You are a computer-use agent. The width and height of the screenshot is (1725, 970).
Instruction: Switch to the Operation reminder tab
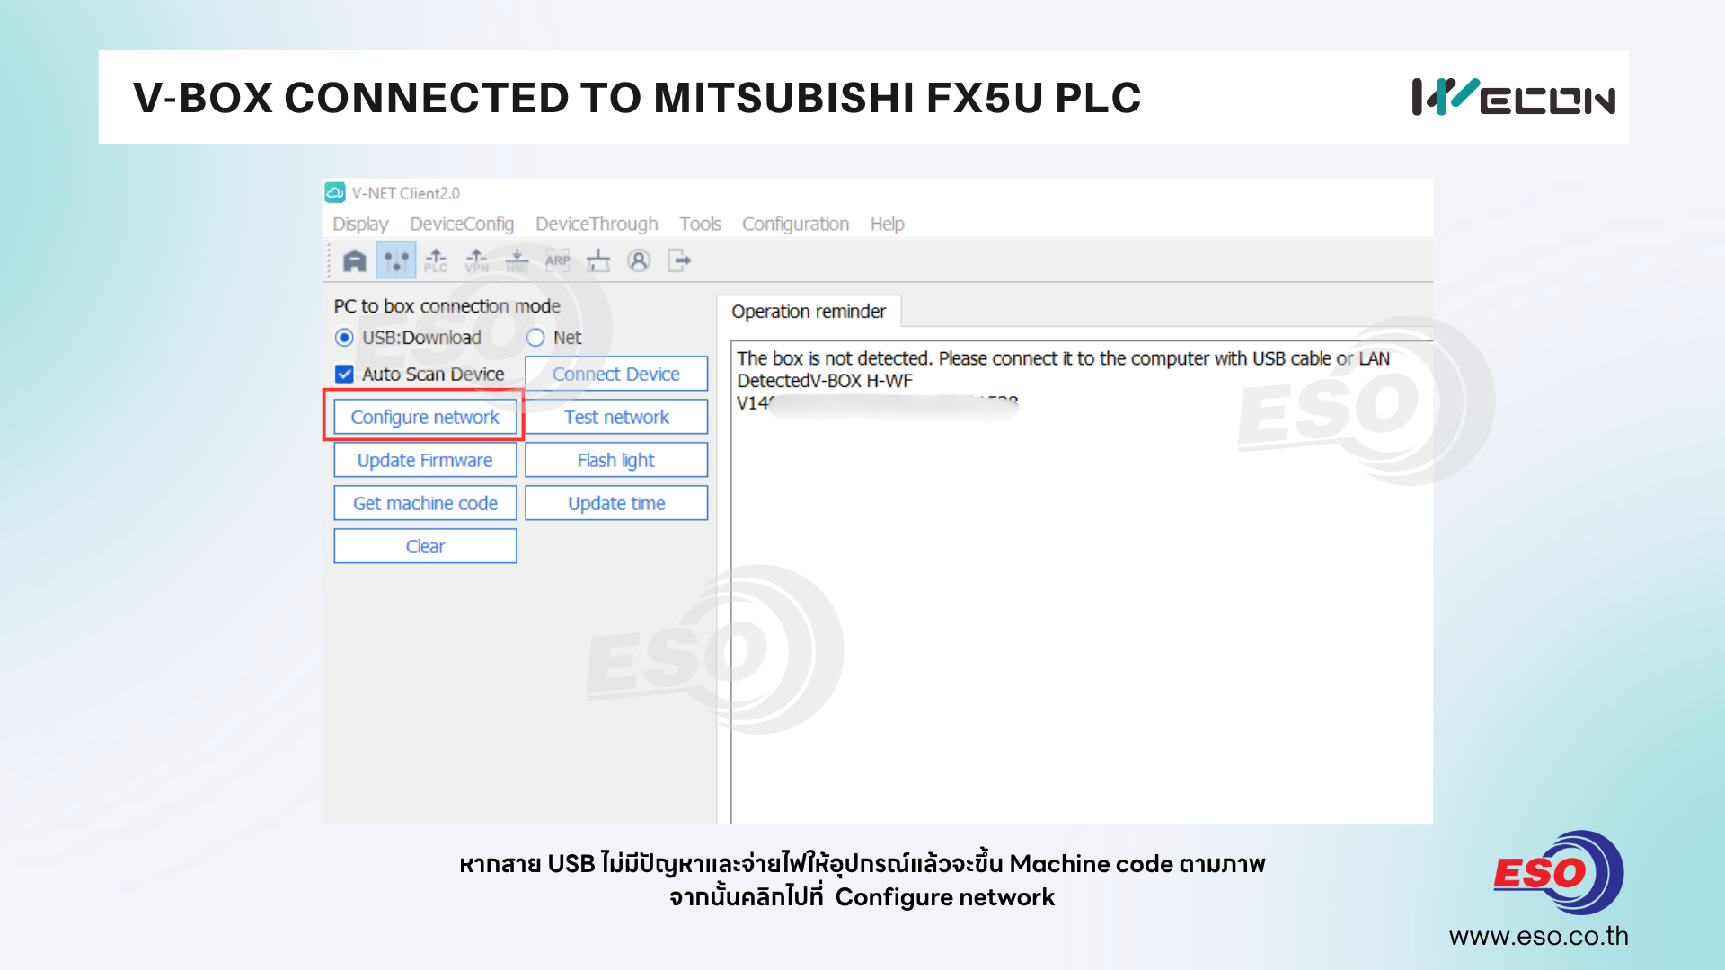809,312
